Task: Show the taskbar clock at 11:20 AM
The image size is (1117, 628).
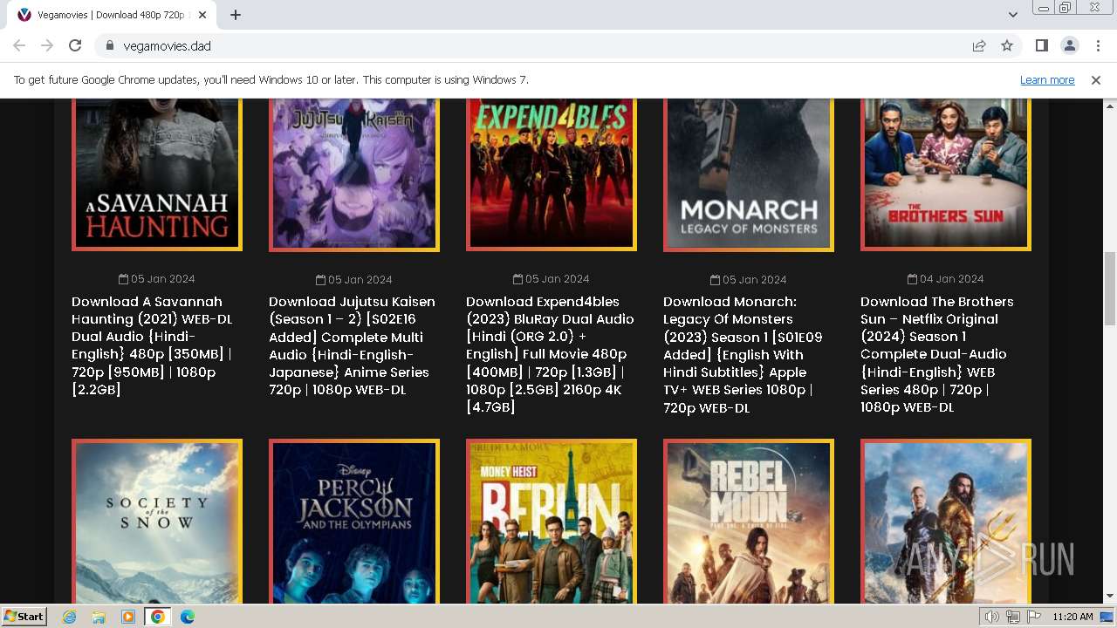Action: click(1072, 617)
